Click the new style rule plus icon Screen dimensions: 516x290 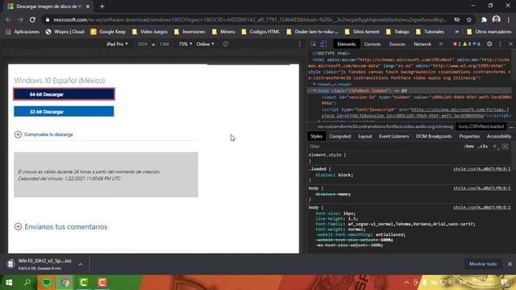coord(495,147)
